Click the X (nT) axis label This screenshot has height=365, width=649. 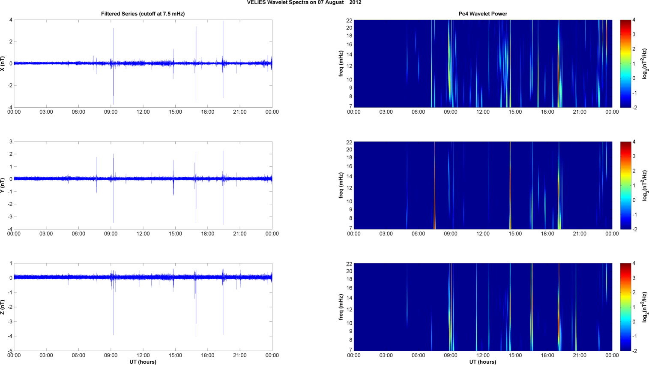3,63
